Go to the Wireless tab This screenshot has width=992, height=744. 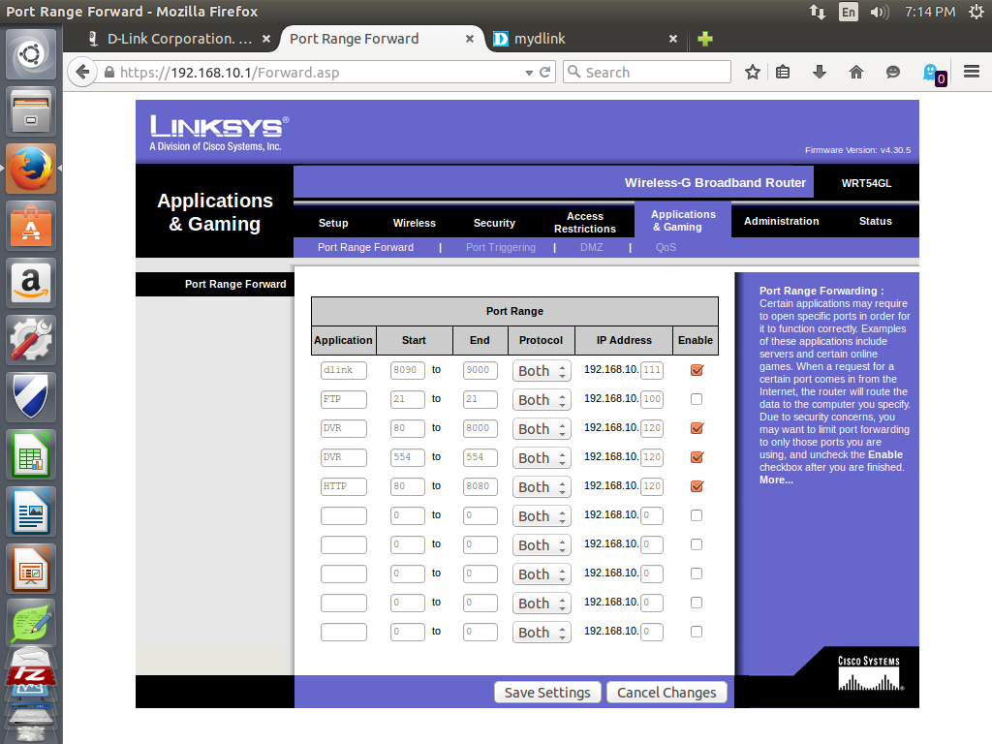click(x=415, y=223)
